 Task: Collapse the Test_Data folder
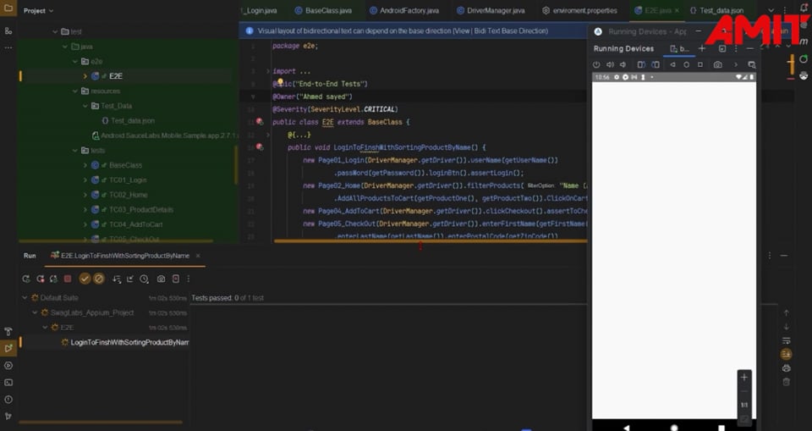coord(85,106)
